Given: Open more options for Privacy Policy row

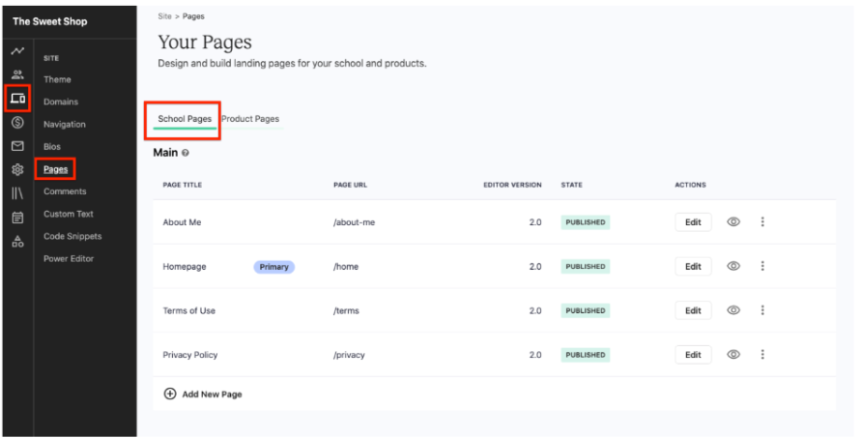Looking at the screenshot, I should pos(762,354).
